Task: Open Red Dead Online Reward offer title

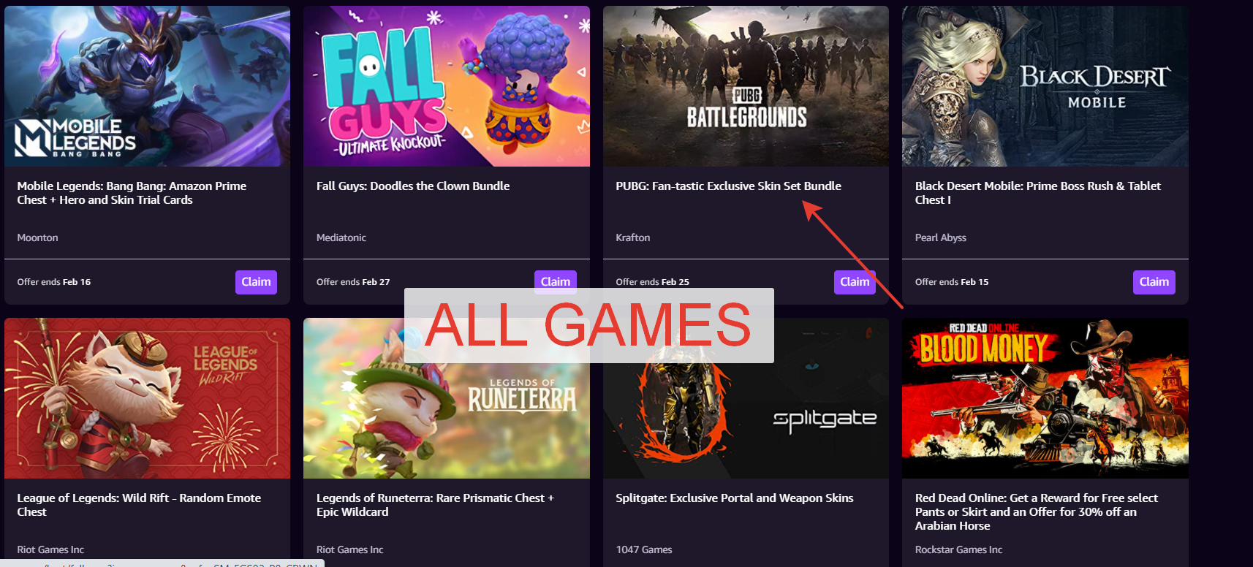Action: pyautogui.click(x=1036, y=511)
